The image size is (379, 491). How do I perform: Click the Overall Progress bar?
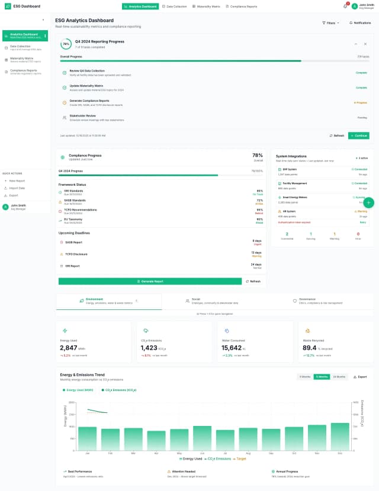coord(181,60)
